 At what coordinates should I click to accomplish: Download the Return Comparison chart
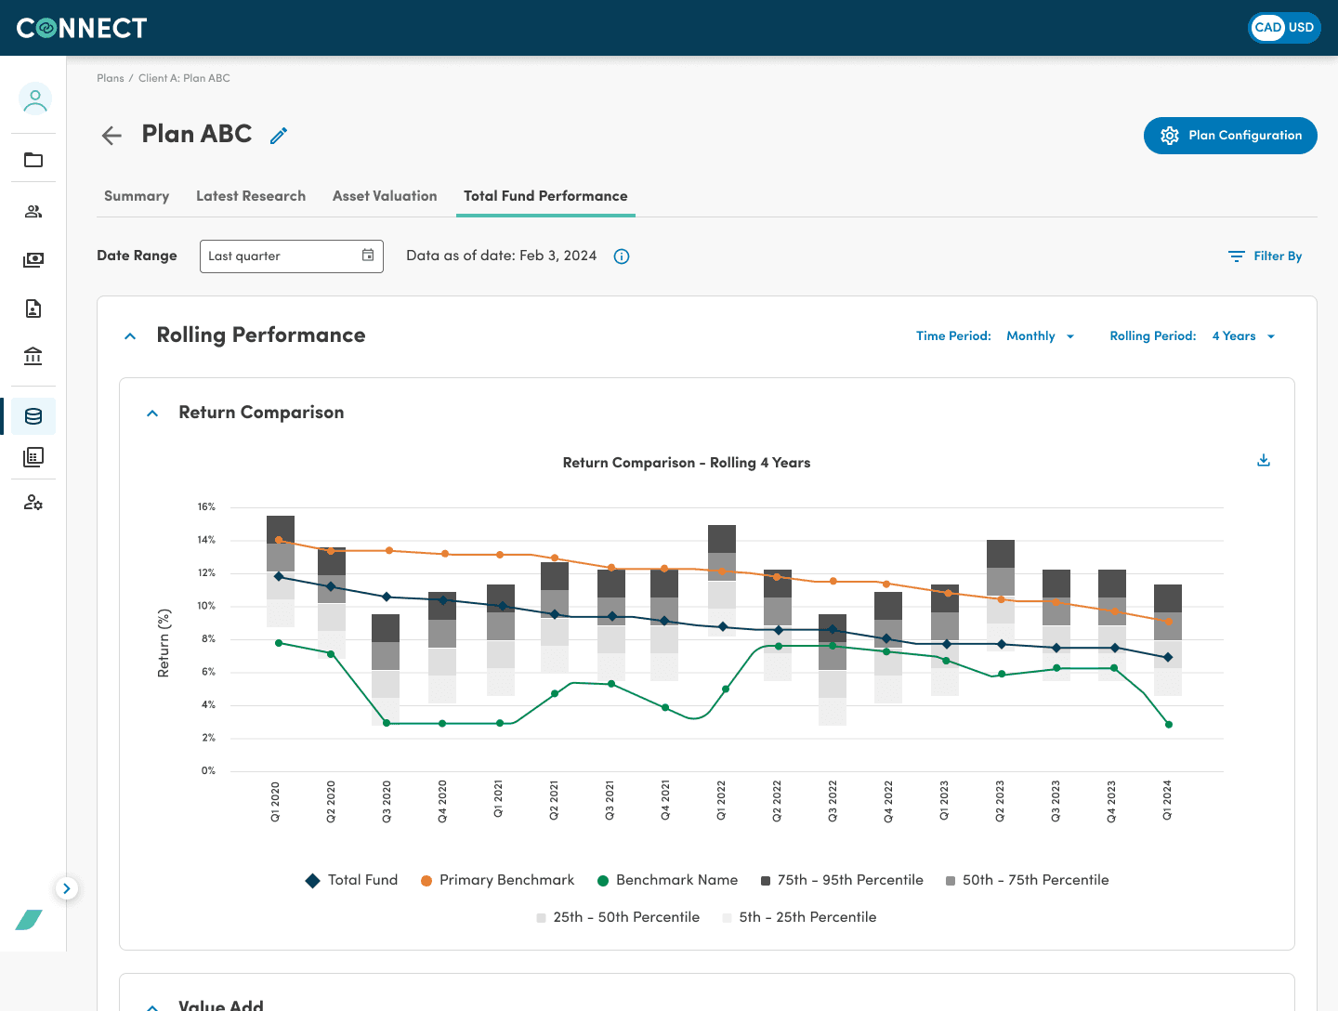click(1264, 460)
